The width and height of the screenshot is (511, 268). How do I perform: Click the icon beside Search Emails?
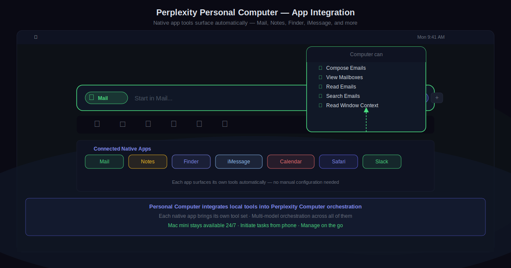point(320,96)
